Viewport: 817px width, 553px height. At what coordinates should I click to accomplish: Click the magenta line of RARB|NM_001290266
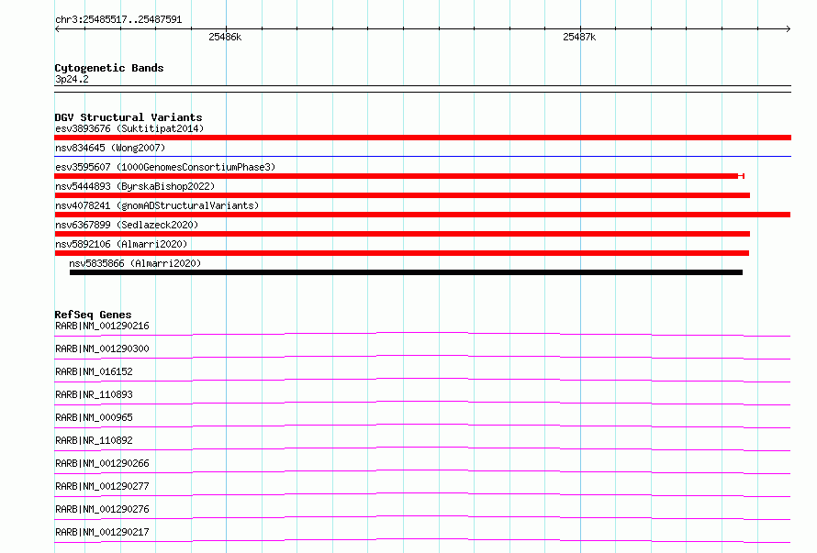tap(422, 471)
